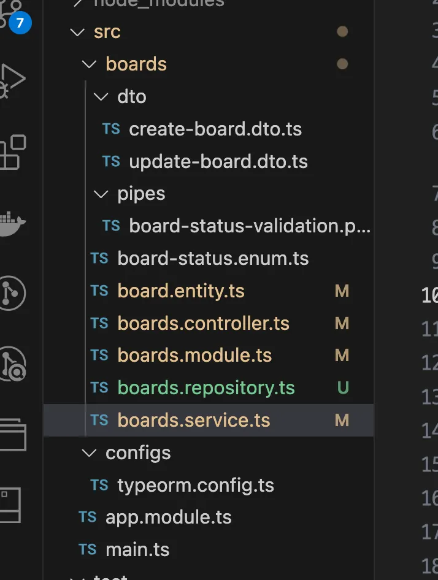Collapse the configs folder

[x=90, y=453]
